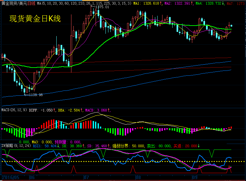
Task: Open the MA parameters label
Action: 84,3
